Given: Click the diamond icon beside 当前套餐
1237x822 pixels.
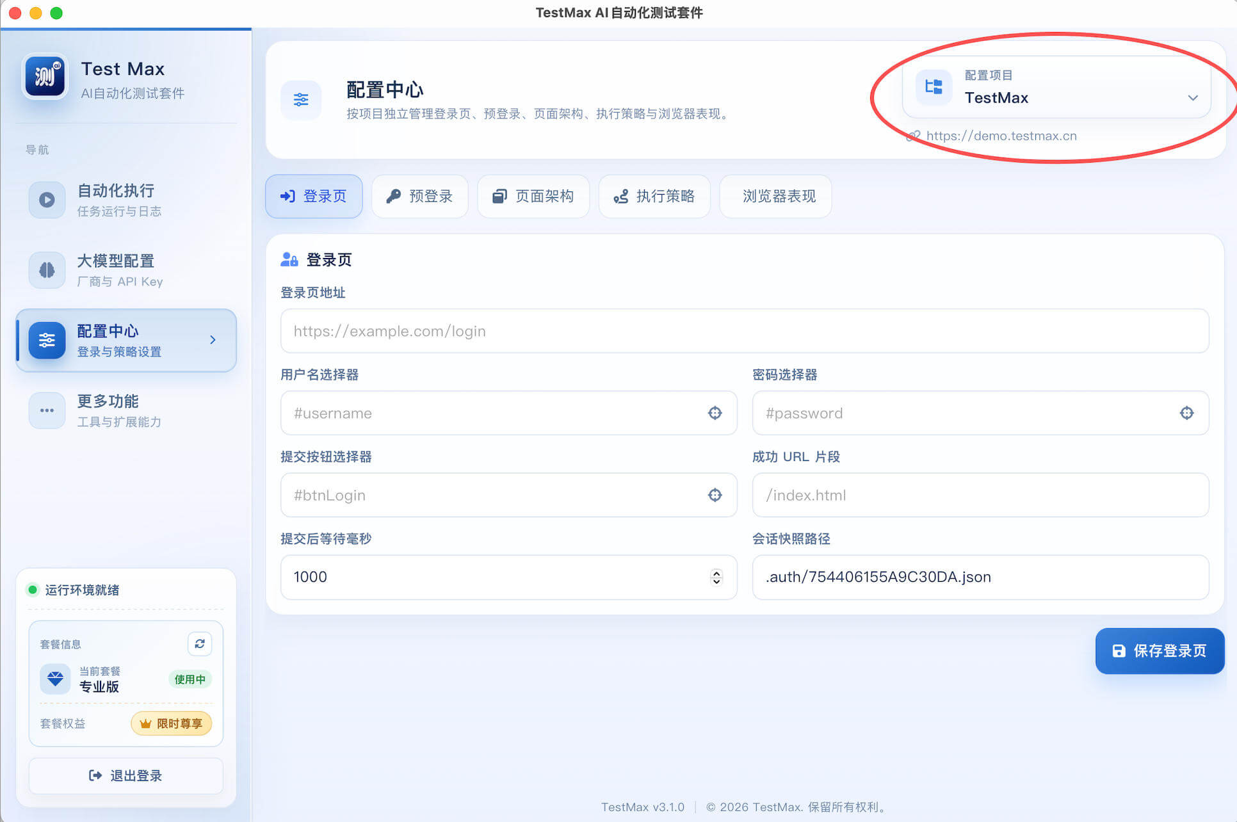Looking at the screenshot, I should coord(55,679).
